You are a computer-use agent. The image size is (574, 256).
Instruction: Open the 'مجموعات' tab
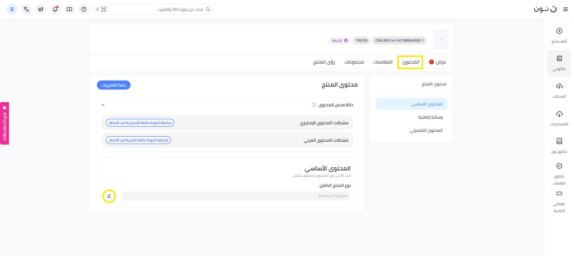(354, 62)
